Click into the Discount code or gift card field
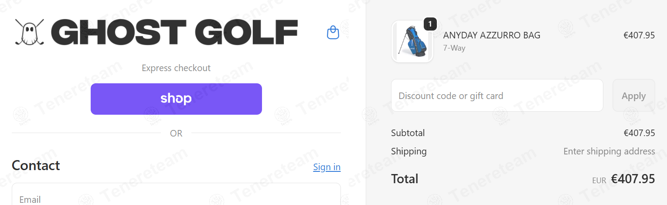 (x=497, y=96)
